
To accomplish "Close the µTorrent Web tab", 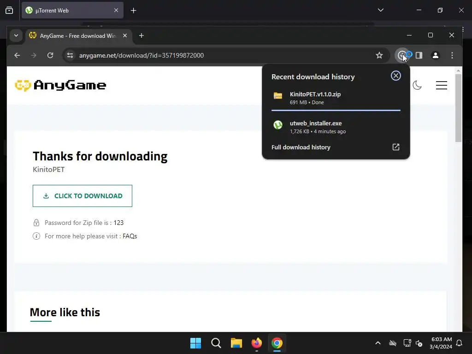I will tap(116, 10).
